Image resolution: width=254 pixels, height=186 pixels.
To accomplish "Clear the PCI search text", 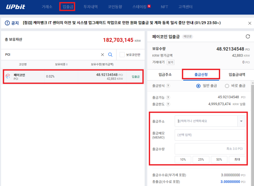I will click(103, 55).
